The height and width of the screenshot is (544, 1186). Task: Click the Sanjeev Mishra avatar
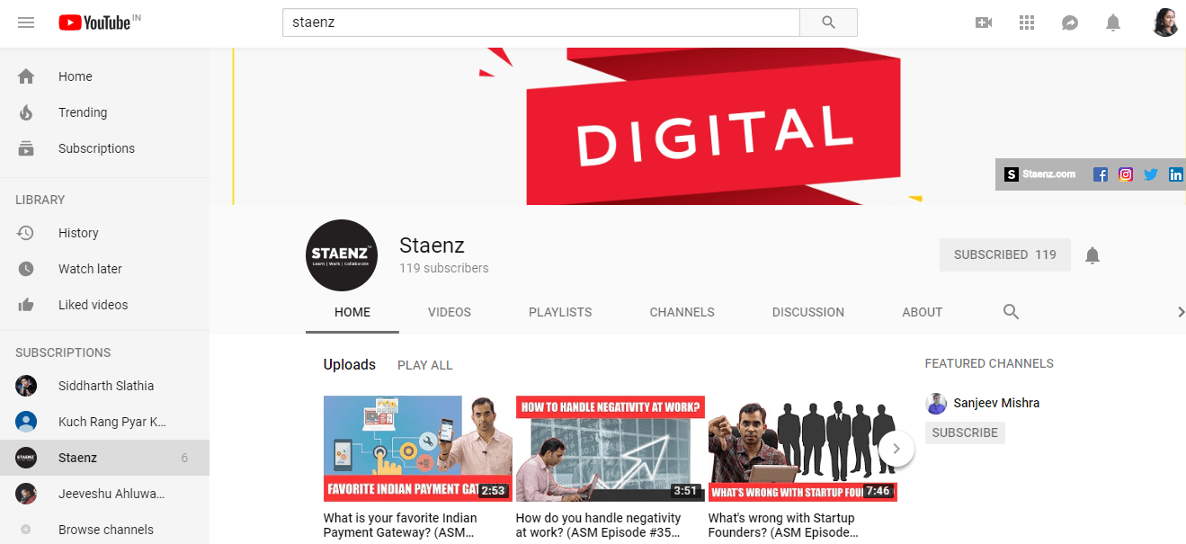click(x=936, y=403)
